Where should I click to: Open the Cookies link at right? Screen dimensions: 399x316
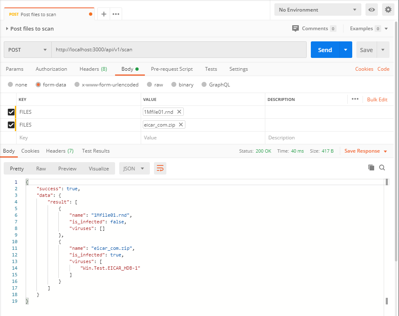[x=364, y=69]
